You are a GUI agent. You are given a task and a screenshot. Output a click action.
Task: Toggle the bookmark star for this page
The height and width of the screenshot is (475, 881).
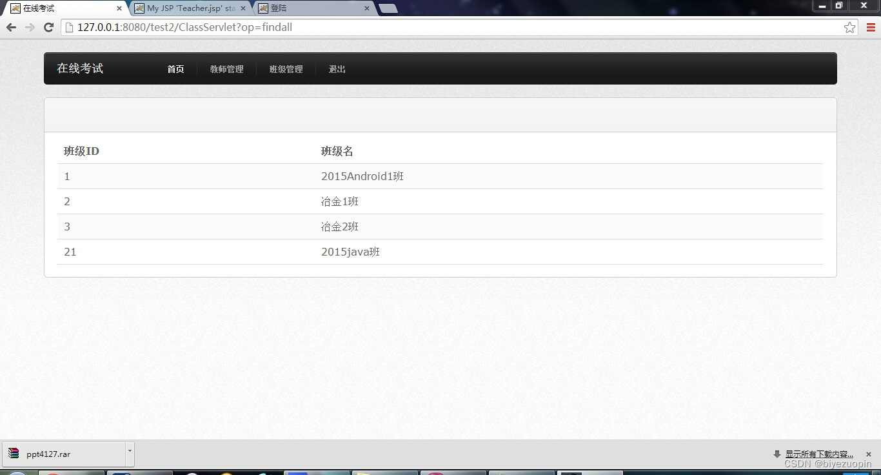coord(849,27)
